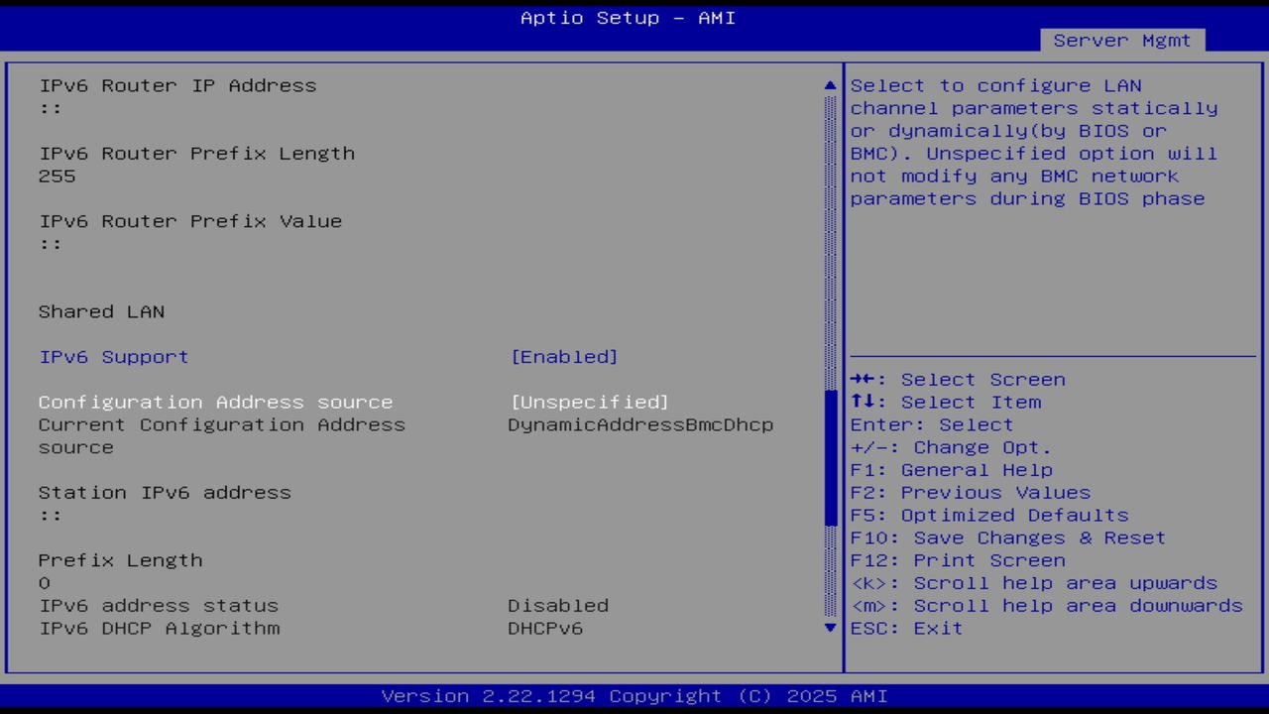Click the scrollbar up arrow

point(829,85)
